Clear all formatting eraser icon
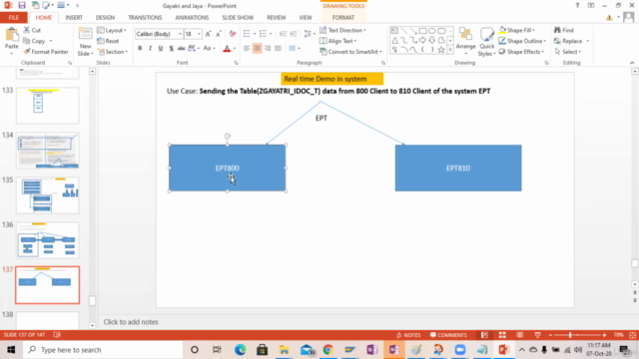Screen dimensions: 639x359 [233, 34]
